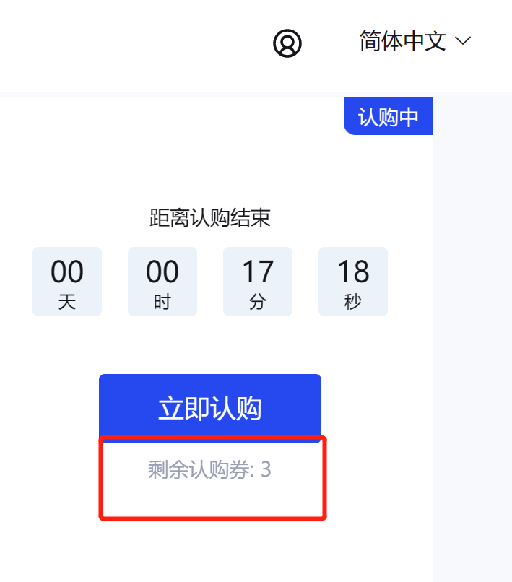Click the 中 character in the 认购中 badge
512x582 pixels.
[409, 117]
